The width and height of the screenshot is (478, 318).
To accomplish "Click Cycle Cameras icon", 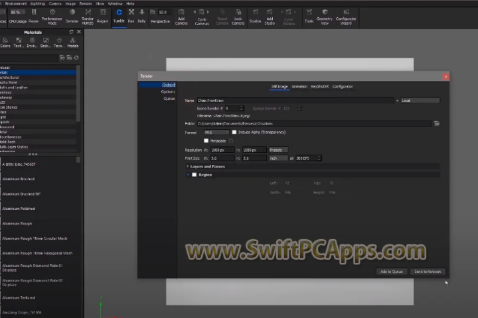I will [x=202, y=12].
